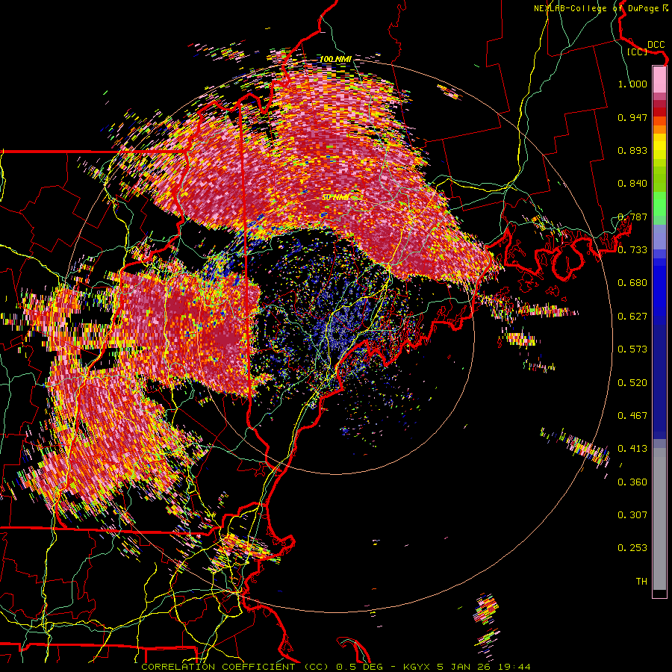
Task: Select the 0.893 scale value
Action: (632, 150)
